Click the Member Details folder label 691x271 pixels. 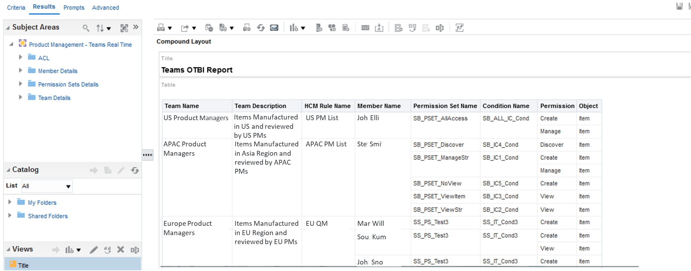coord(58,71)
